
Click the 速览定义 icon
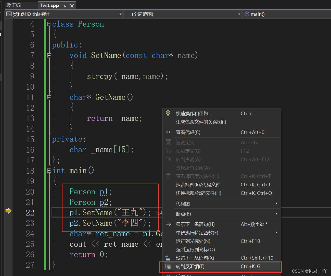click(168, 142)
